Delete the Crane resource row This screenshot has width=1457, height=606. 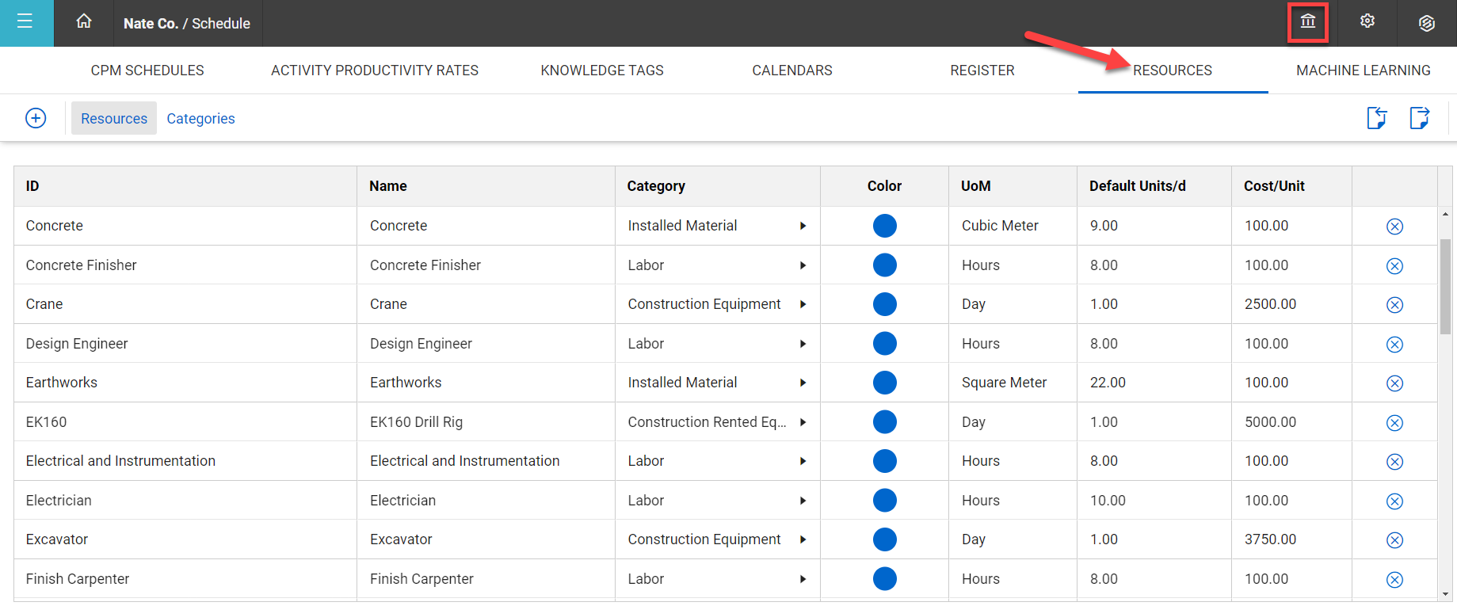(1394, 305)
